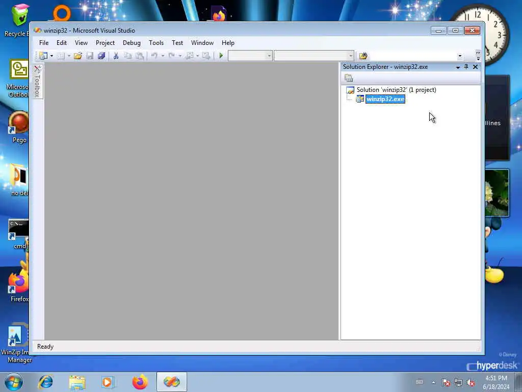The image size is (522, 392).
Task: Open the Microsoft Outlook desktop icon
Action: click(x=17, y=79)
